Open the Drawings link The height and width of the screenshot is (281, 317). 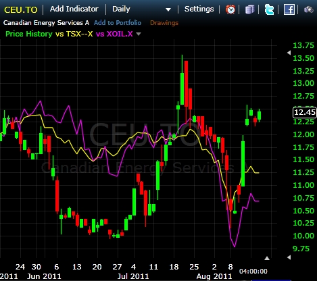pos(164,23)
